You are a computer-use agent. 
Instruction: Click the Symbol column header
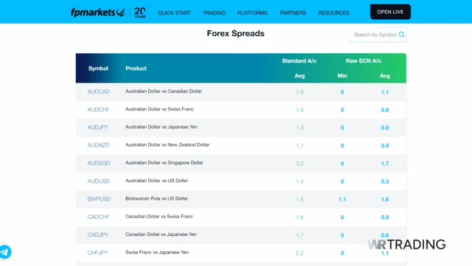click(98, 69)
